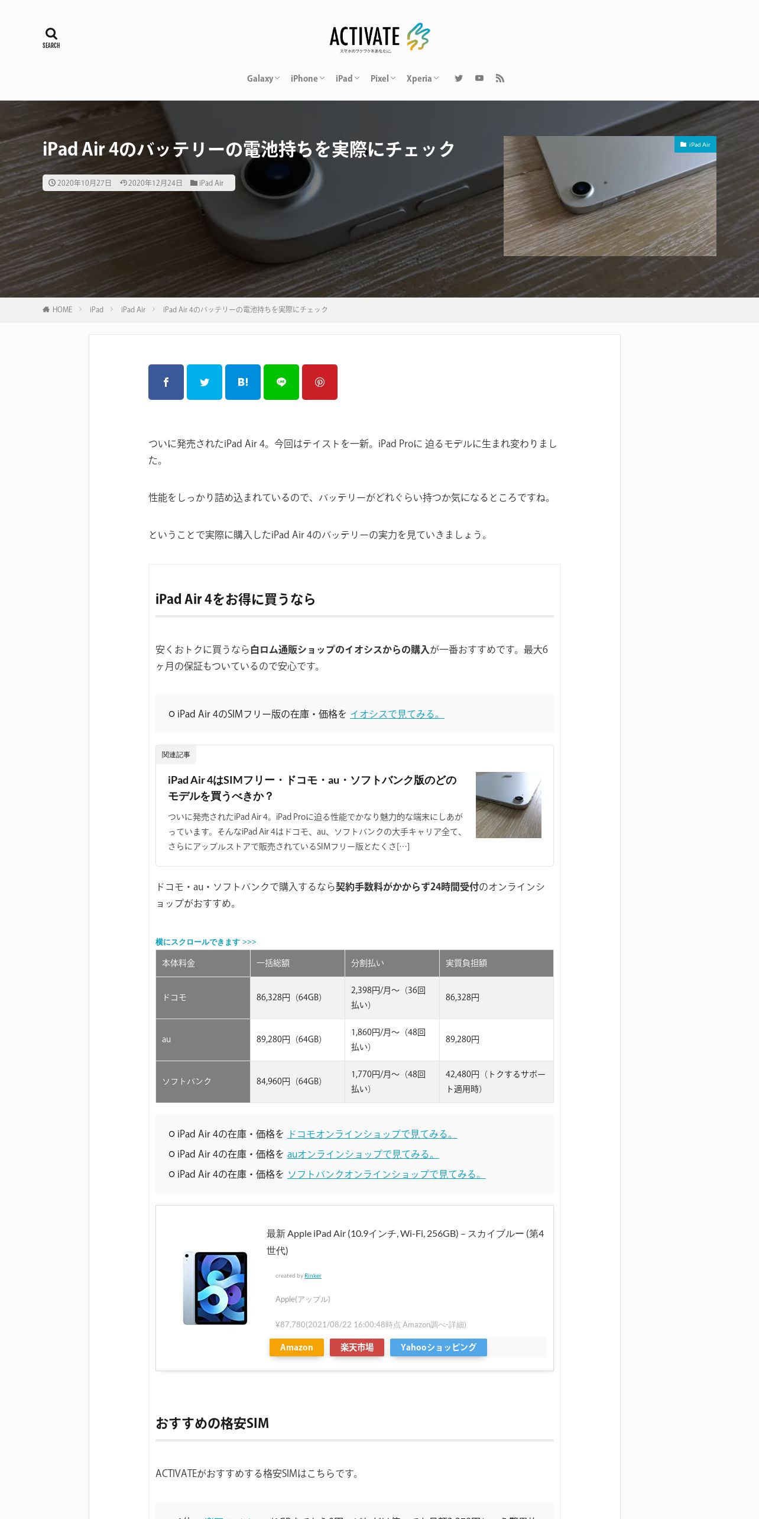Click the iPad Air category tag on hero image
The height and width of the screenshot is (1519, 759).
[695, 144]
